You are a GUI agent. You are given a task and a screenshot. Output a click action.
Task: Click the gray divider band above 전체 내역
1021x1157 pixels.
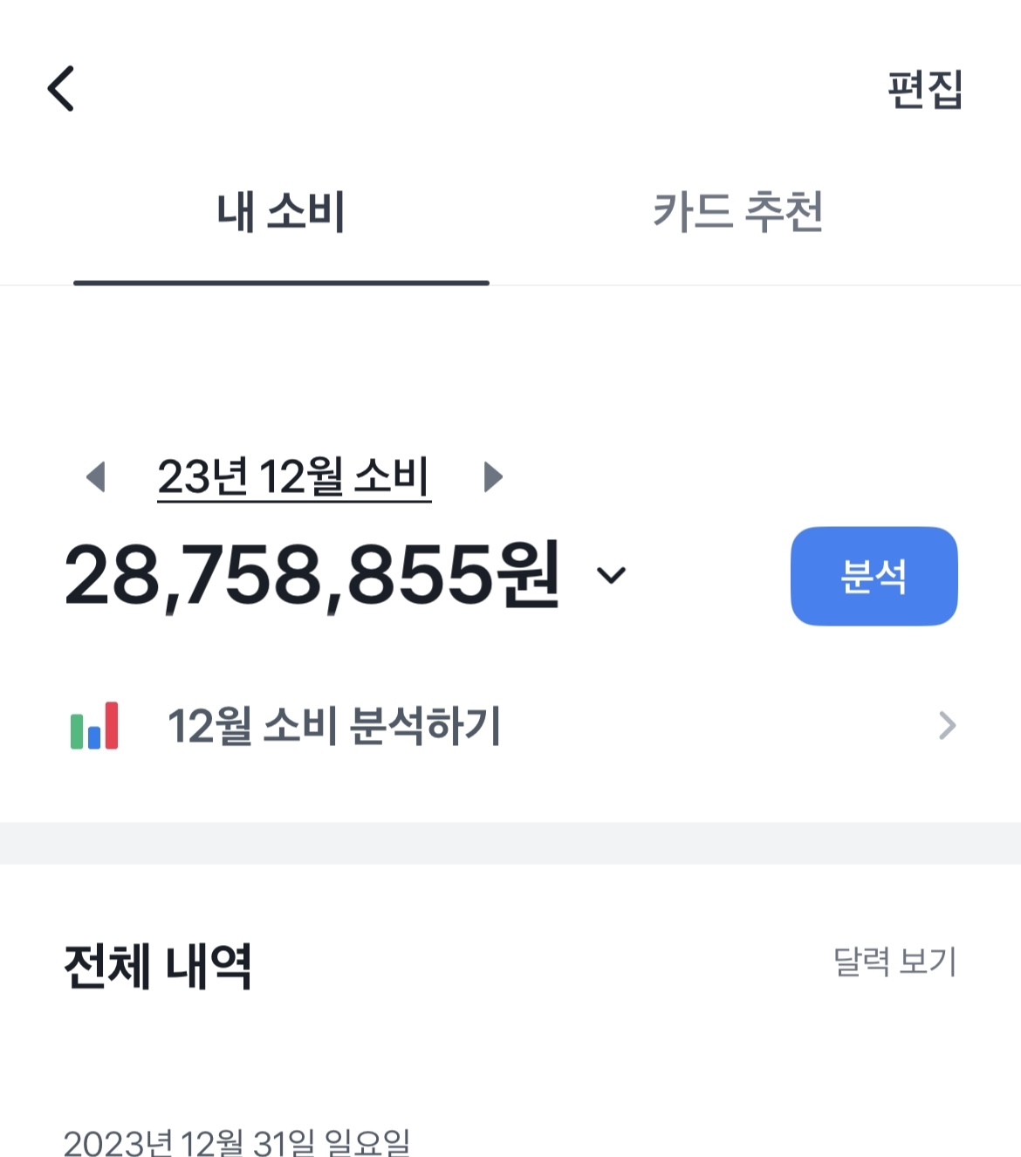coord(510,843)
